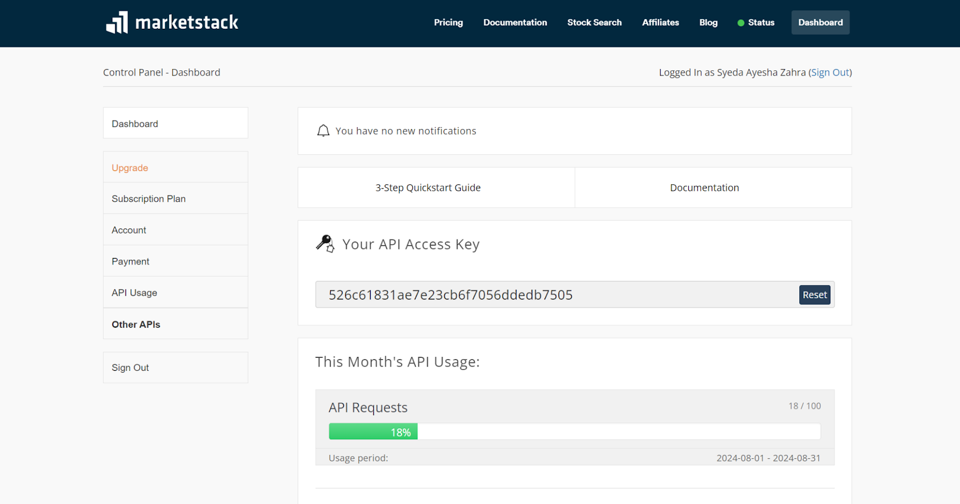Viewport: 960px width, 504px height.
Task: Click 'Control Panel - Dashboard' breadcrumb text
Action: pos(161,72)
